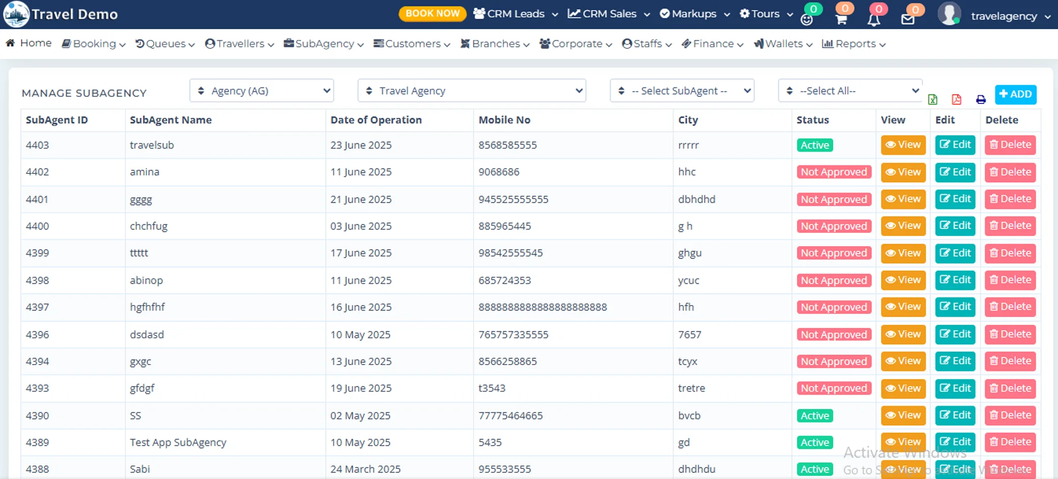Open the Reports menu
The width and height of the screenshot is (1058, 479).
tap(853, 44)
